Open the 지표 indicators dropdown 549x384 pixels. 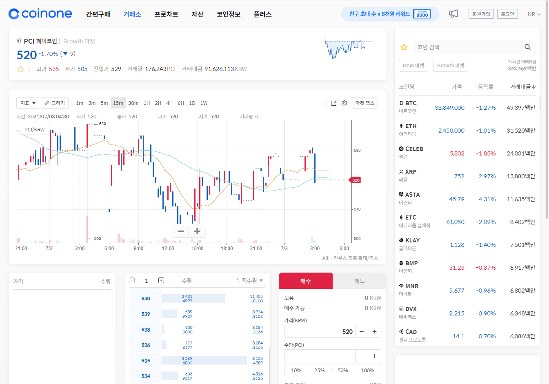tap(28, 103)
